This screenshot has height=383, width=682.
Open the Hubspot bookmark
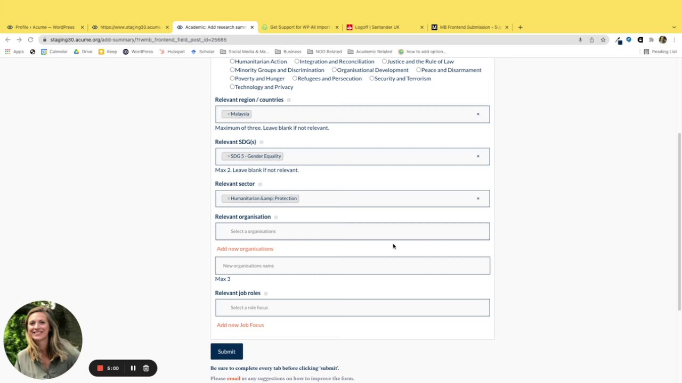click(172, 52)
